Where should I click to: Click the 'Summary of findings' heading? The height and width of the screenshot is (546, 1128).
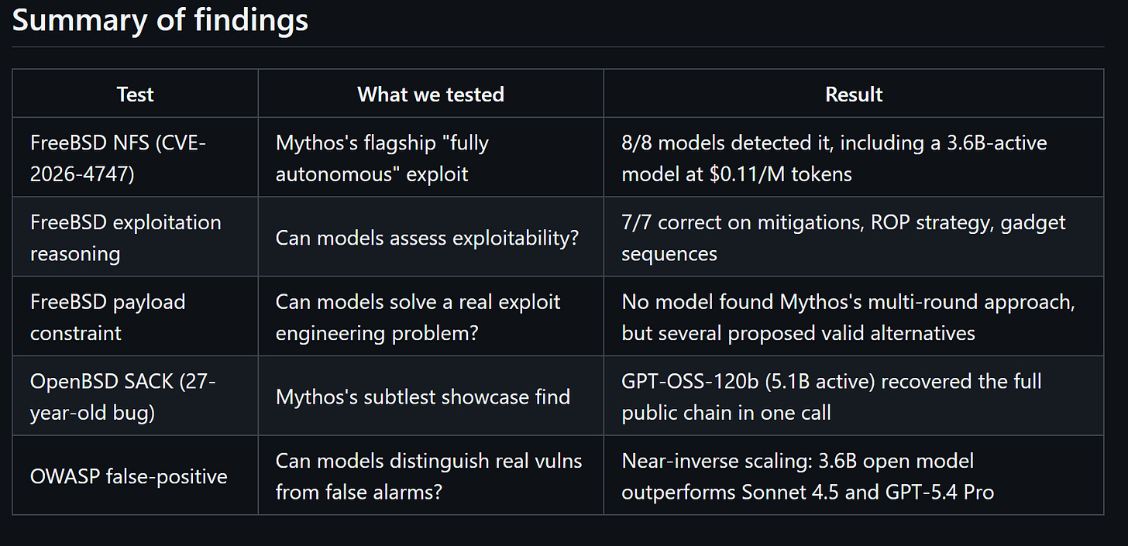pos(160,20)
